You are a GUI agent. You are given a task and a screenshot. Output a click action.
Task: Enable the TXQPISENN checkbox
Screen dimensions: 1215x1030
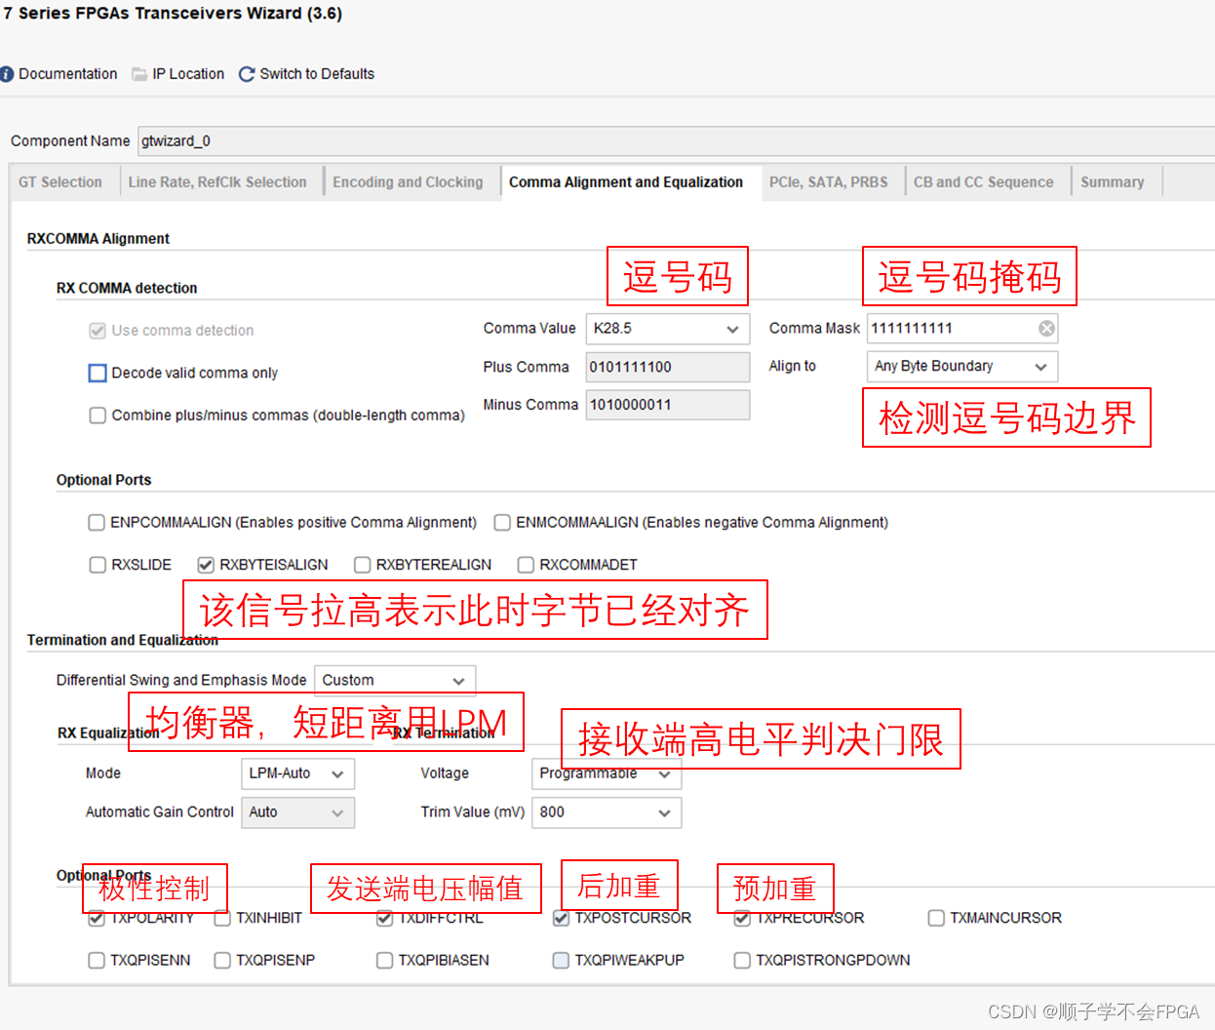pyautogui.click(x=97, y=961)
